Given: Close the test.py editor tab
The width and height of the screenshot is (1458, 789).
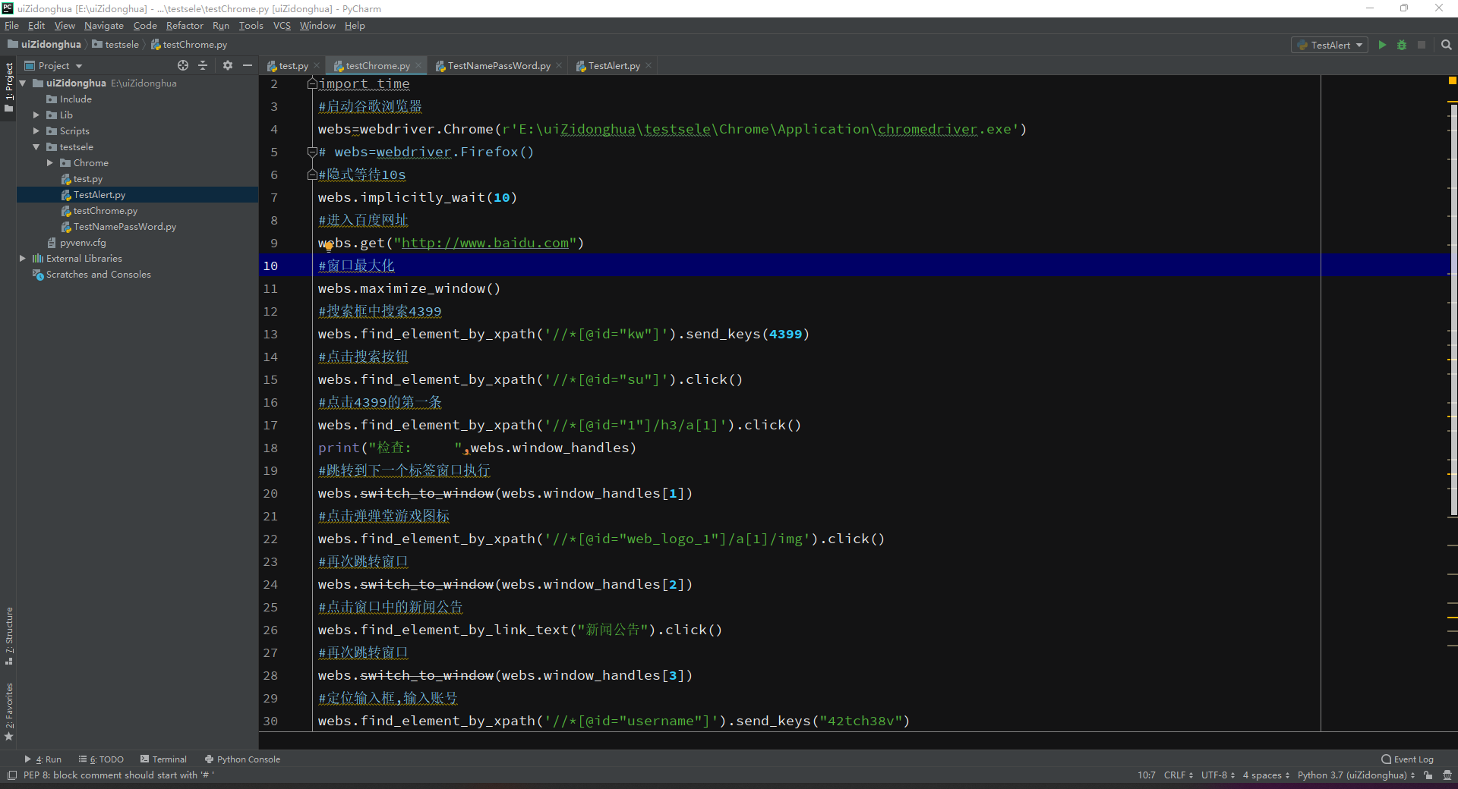Looking at the screenshot, I should (x=317, y=65).
